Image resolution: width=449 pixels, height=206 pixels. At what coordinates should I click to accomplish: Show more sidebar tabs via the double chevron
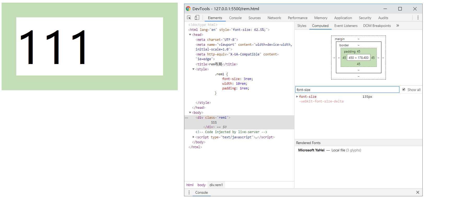coord(398,26)
